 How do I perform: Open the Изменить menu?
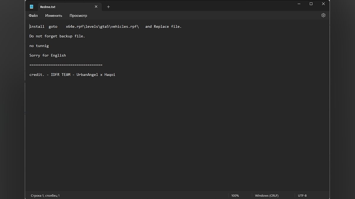(54, 16)
